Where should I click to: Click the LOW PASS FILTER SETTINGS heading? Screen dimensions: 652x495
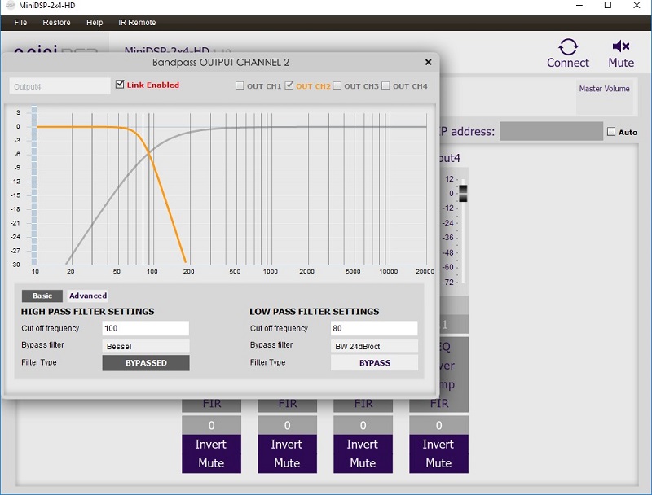(x=315, y=312)
